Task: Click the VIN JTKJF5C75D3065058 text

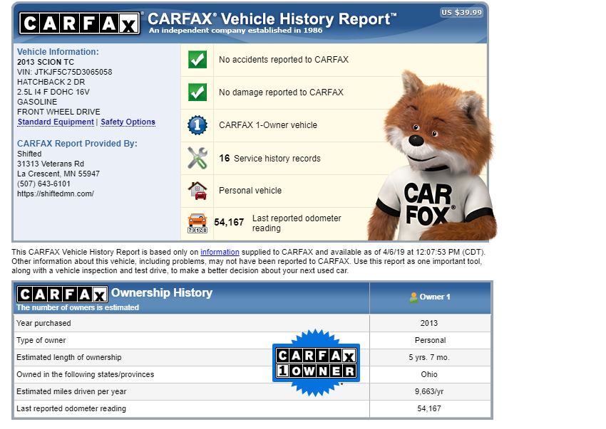Action: [65, 72]
